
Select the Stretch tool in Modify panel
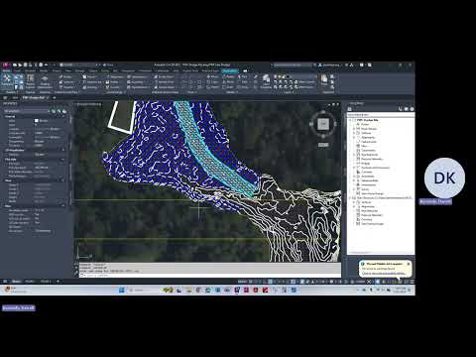[x=213, y=87]
